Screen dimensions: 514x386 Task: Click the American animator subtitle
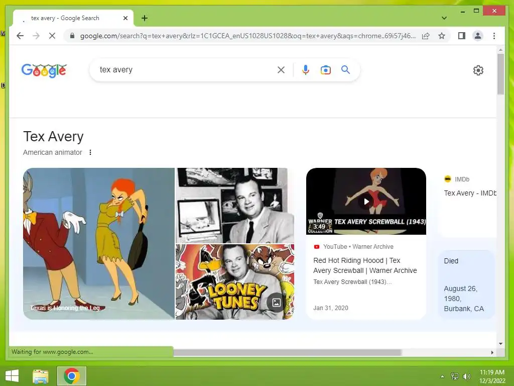pos(52,152)
